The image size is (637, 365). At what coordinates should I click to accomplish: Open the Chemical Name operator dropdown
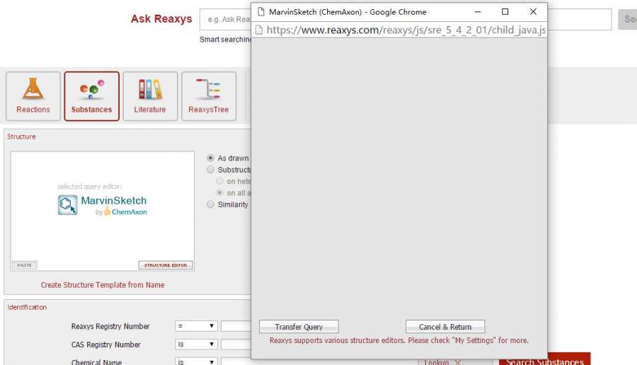[x=196, y=361]
